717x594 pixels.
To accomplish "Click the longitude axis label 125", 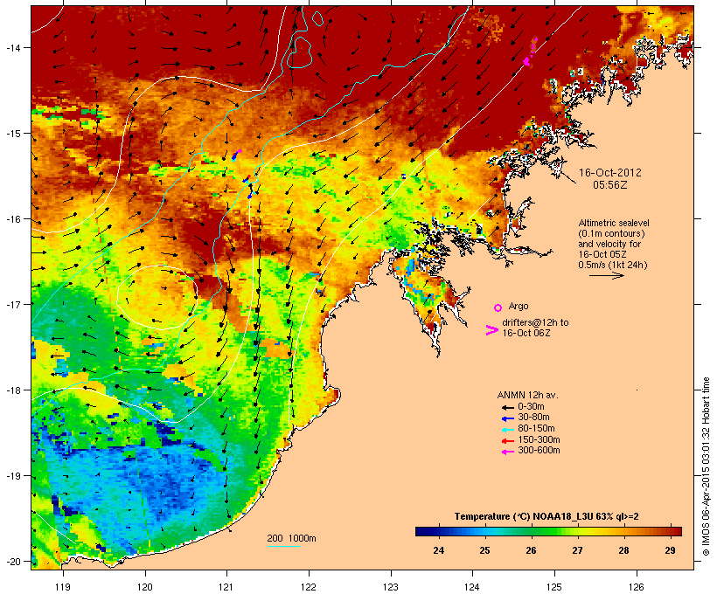I will pos(554,587).
